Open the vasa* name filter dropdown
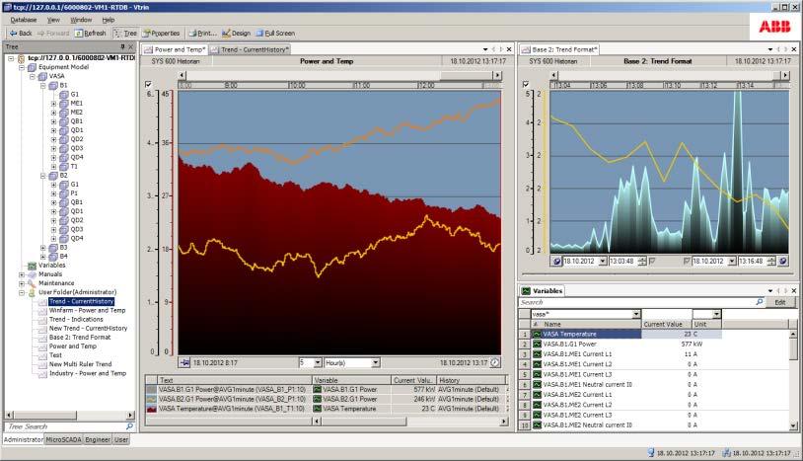Image resolution: width=803 pixels, height=461 pixels. pyautogui.click(x=636, y=314)
